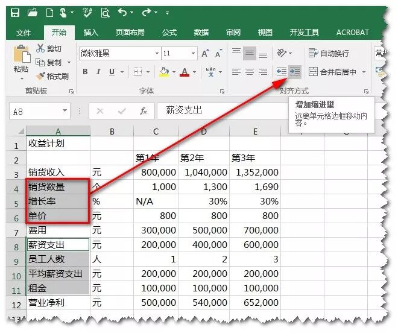This screenshot has width=398, height=333.
Task: Click the 复制 copy button
Action: tap(49, 62)
